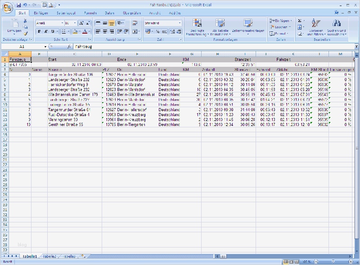Center cell text horizontally
The height and width of the screenshot is (265, 360).
pos(105,31)
